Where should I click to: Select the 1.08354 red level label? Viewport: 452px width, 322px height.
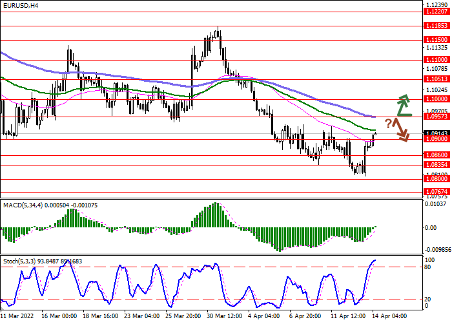coord(438,165)
